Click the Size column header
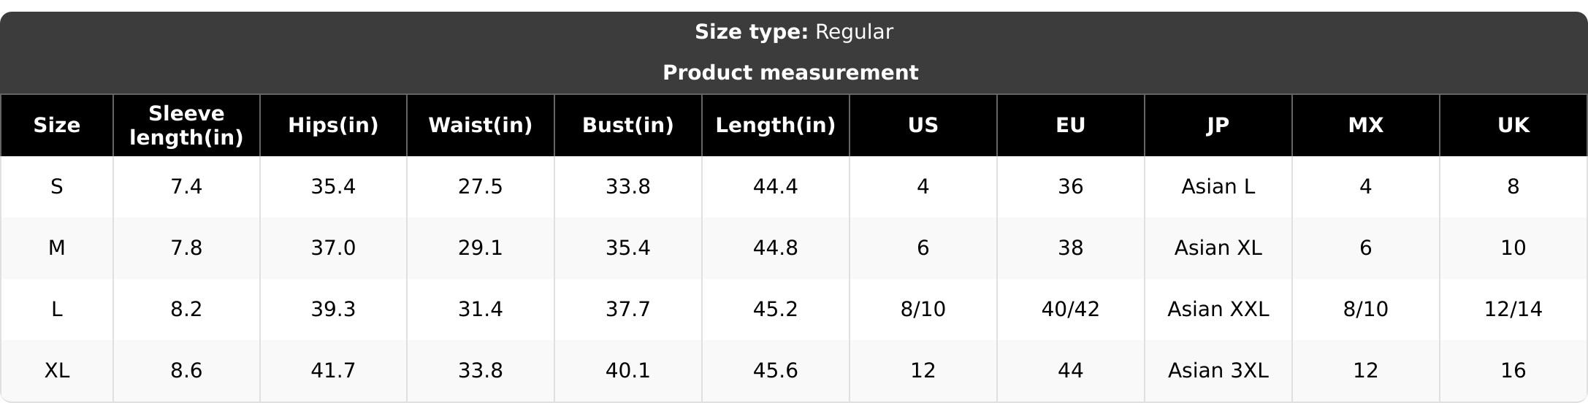This screenshot has height=403, width=1588. click(57, 126)
